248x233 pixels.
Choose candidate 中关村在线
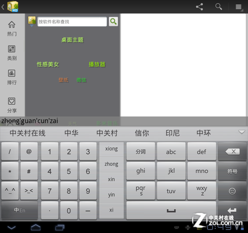click(x=27, y=133)
